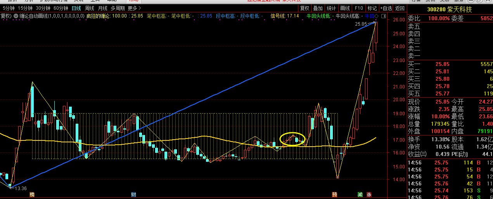Click the 买五 price 25.77
The height and width of the screenshot is (199, 493).
(x=442, y=93)
